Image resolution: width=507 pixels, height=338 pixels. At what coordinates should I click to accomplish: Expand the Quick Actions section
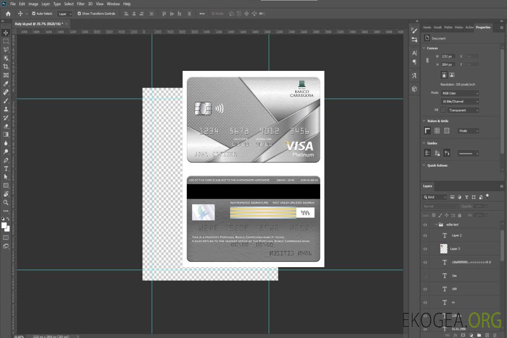click(x=424, y=165)
